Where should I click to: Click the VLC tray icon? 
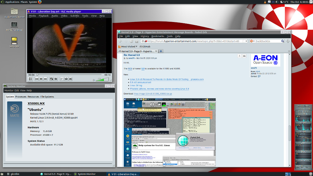[x=265, y=2]
